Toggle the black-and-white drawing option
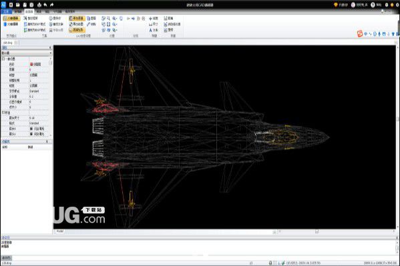This screenshot has width=400, height=266. 77,24
